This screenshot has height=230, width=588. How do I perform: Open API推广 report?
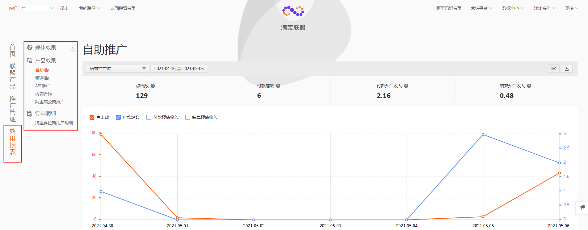click(x=43, y=86)
